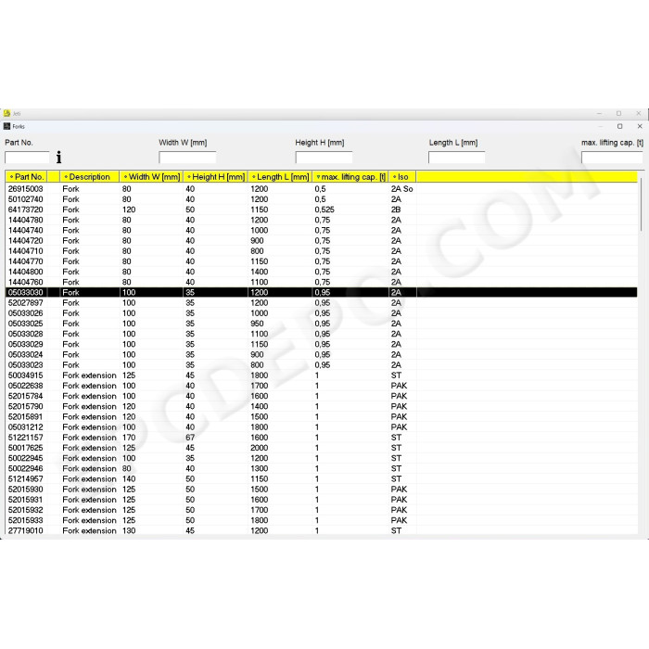Select fork extension 52015932
Screen dimensions: 649x649
click(x=26, y=510)
